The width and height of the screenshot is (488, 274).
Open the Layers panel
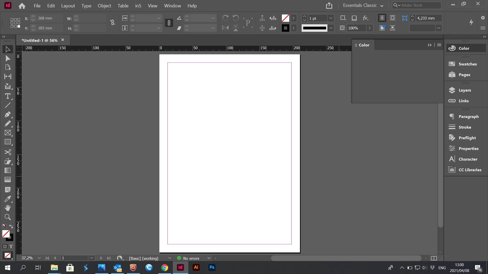pos(466,90)
